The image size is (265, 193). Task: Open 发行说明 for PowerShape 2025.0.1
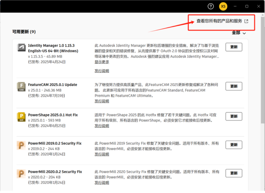click(102, 126)
